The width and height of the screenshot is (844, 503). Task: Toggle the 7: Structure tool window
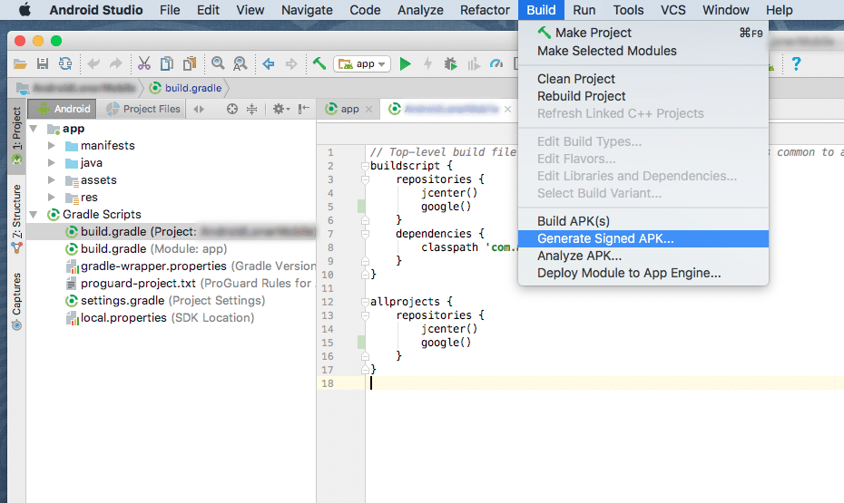click(16, 218)
